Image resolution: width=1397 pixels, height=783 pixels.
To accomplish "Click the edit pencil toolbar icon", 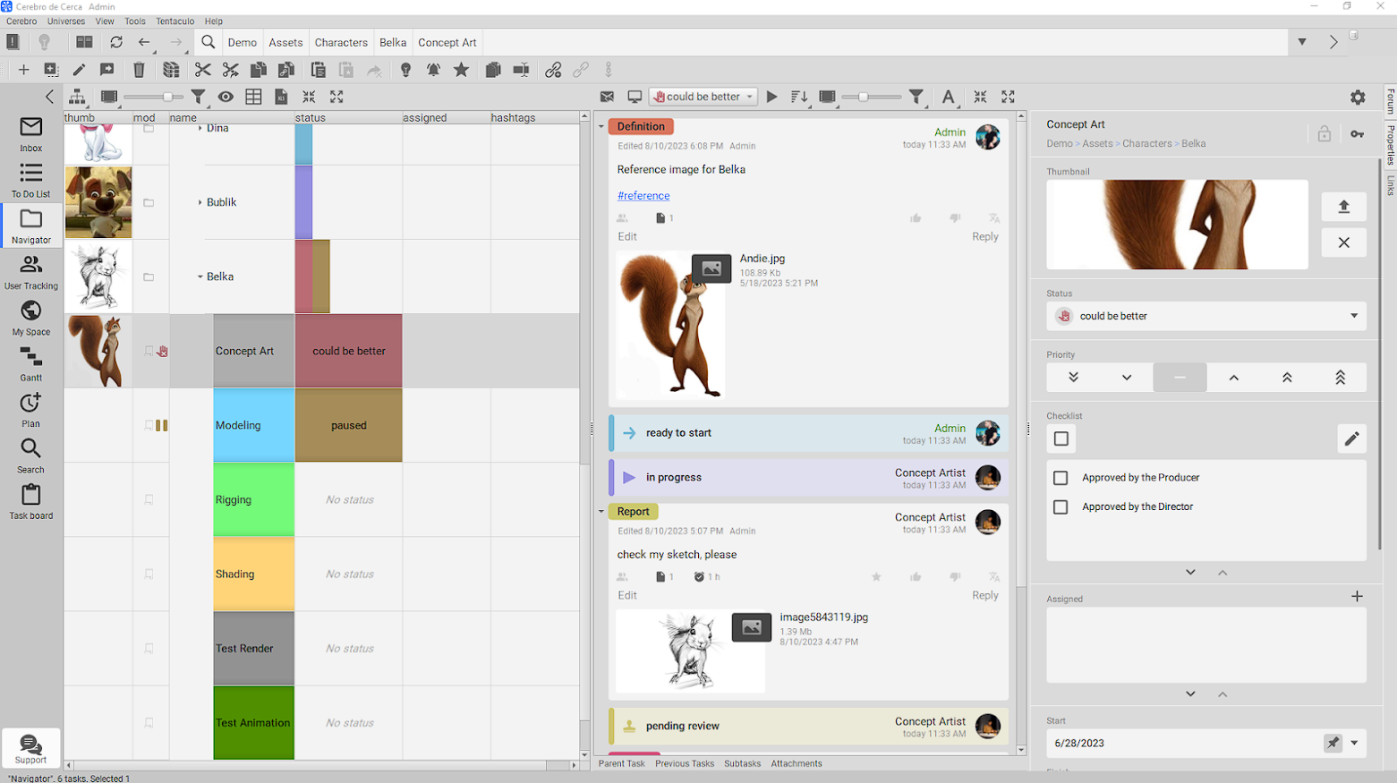I will (79, 70).
